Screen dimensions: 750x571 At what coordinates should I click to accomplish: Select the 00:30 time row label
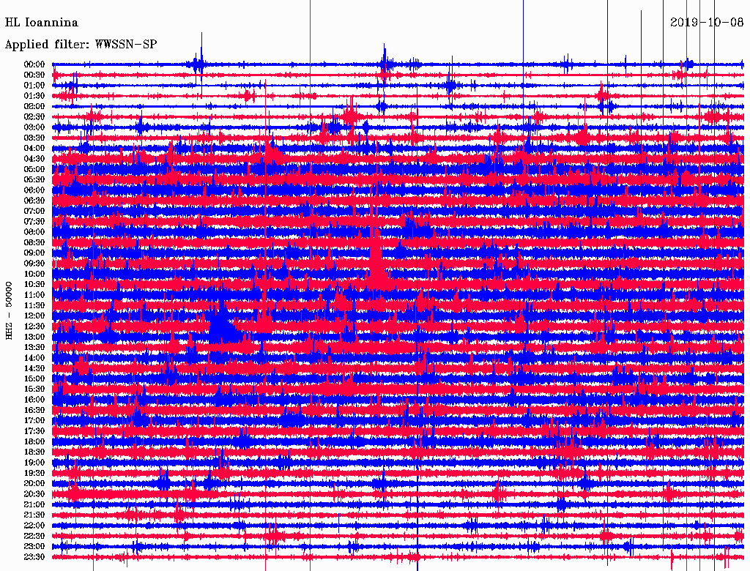[34, 75]
